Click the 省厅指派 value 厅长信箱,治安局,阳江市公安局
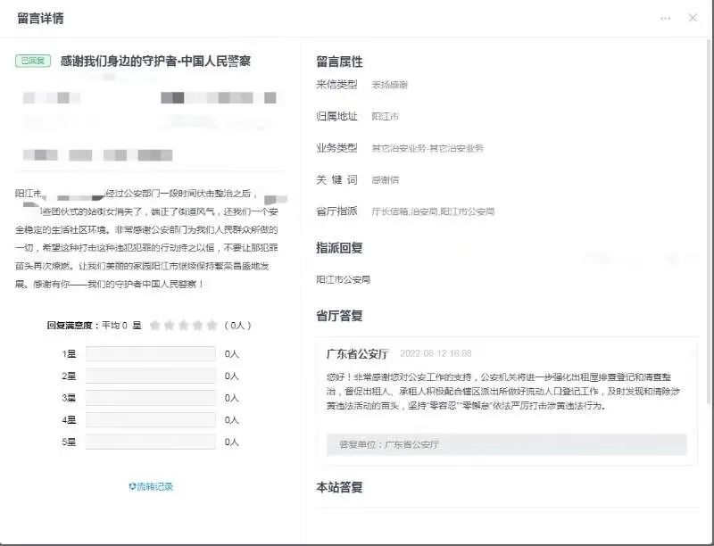Image resolution: width=714 pixels, height=546 pixels. click(433, 211)
